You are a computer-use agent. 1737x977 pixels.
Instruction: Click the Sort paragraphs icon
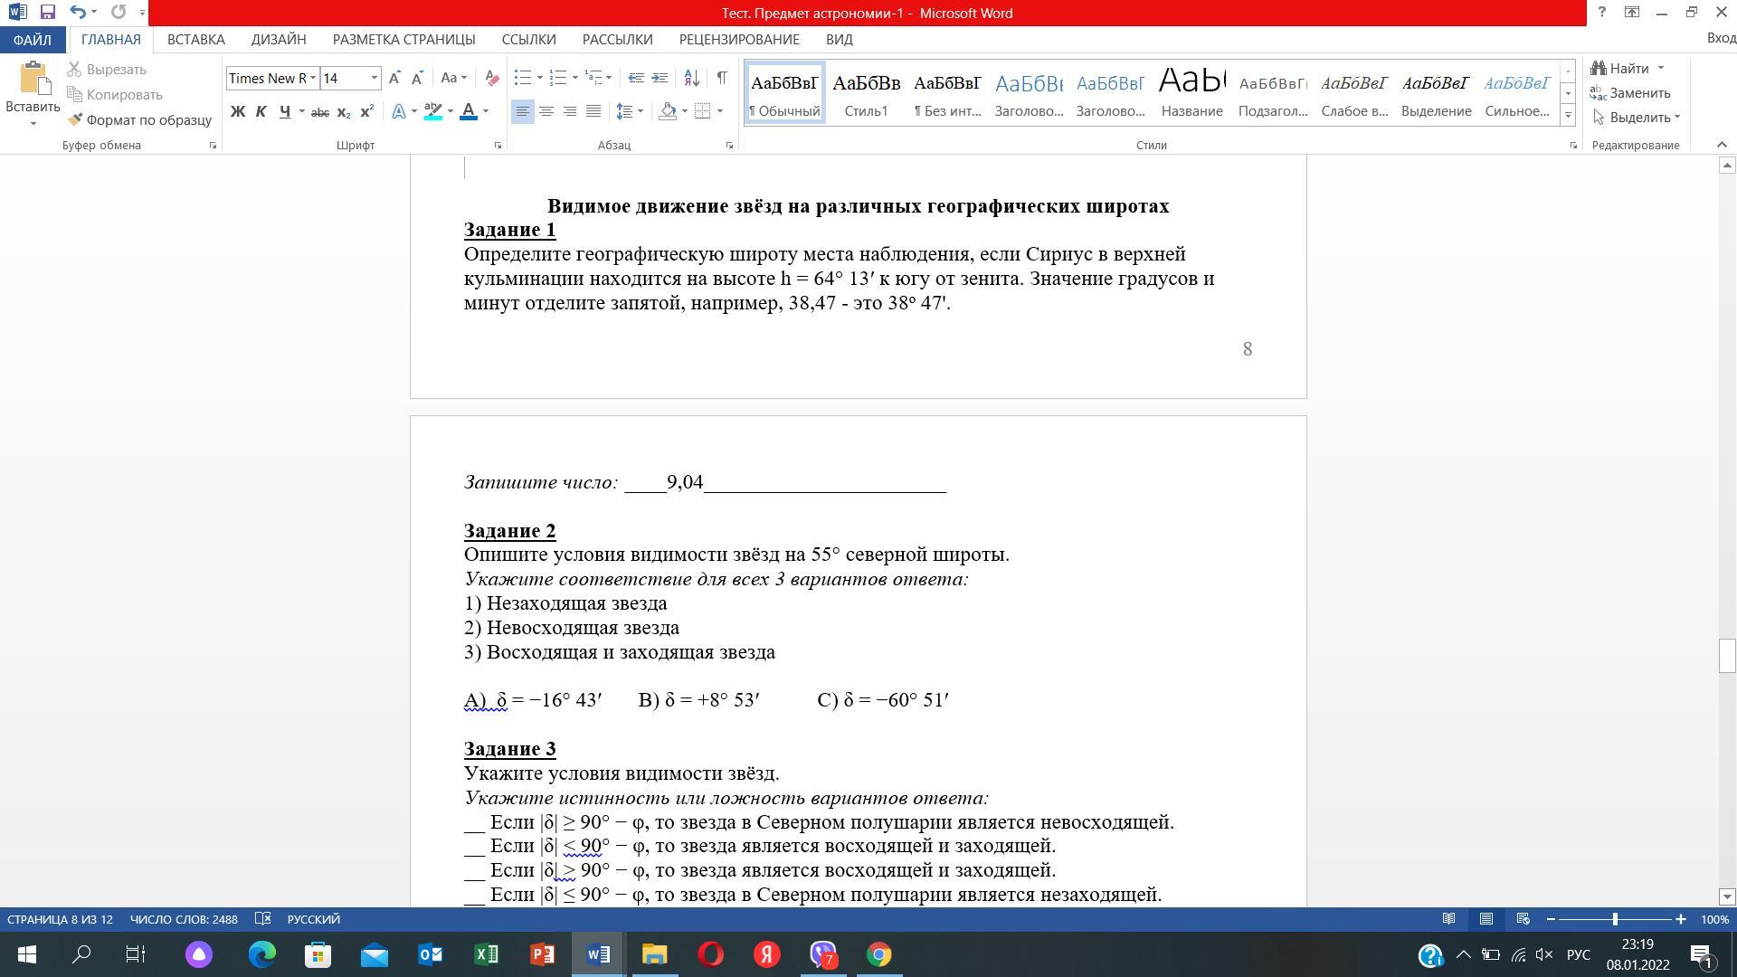[x=691, y=79]
